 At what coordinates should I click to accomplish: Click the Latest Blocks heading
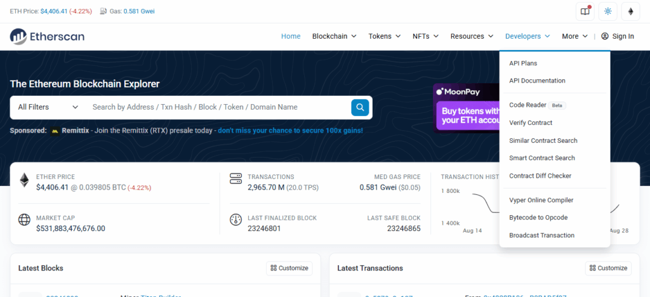coord(41,268)
